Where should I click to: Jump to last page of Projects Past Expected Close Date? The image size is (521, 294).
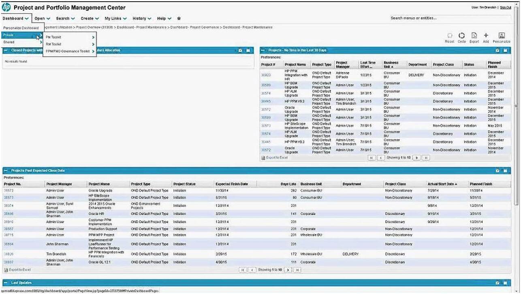pos(297,270)
